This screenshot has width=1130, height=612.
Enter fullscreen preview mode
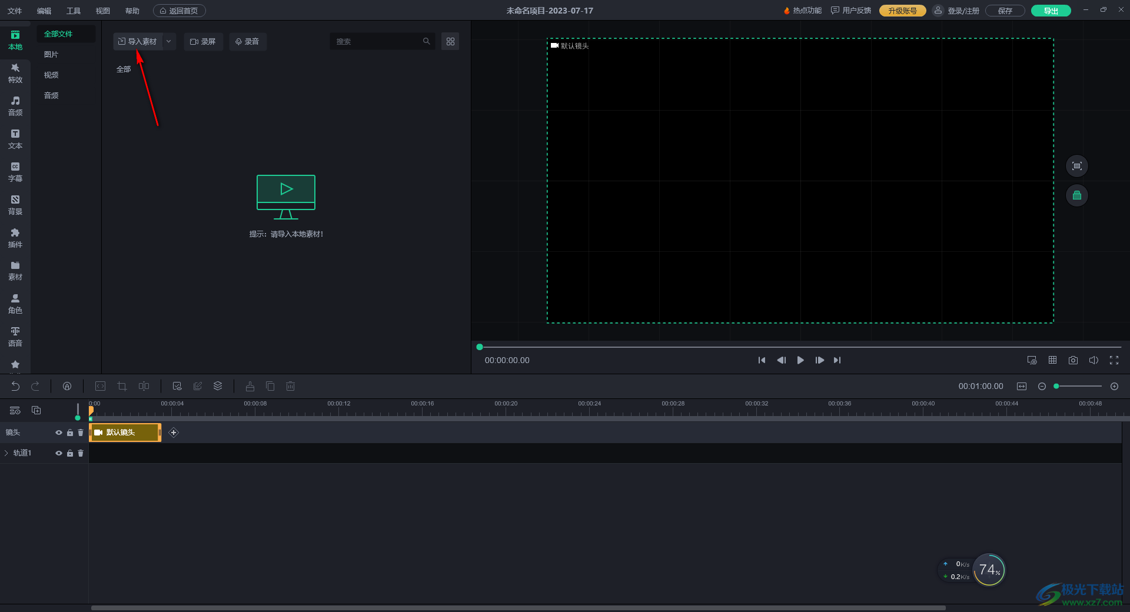click(x=1114, y=360)
